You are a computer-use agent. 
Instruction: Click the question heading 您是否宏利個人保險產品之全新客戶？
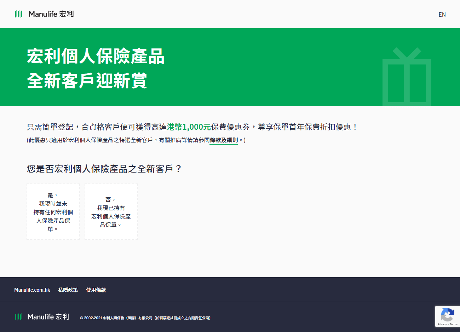[x=104, y=169]
